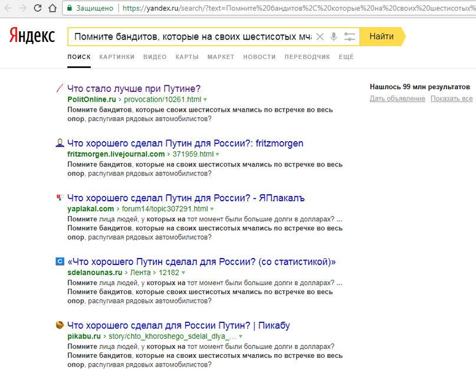Image resolution: width=476 pixels, height=369 pixels.
Task: Expand the PolitOnline.ru result dropdown arrow
Action: point(205,100)
